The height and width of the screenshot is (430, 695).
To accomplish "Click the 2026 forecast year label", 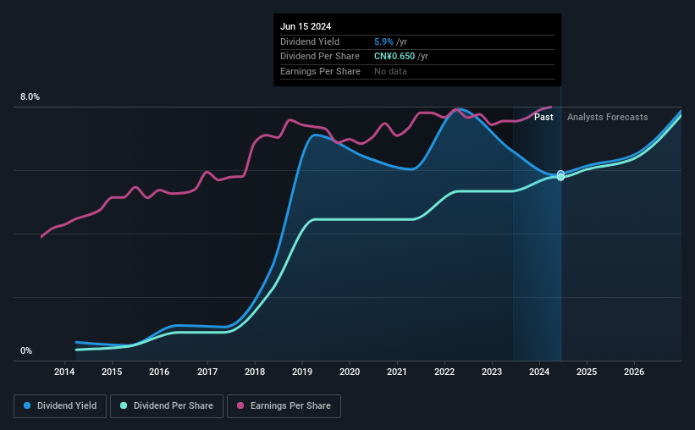I will tap(634, 372).
